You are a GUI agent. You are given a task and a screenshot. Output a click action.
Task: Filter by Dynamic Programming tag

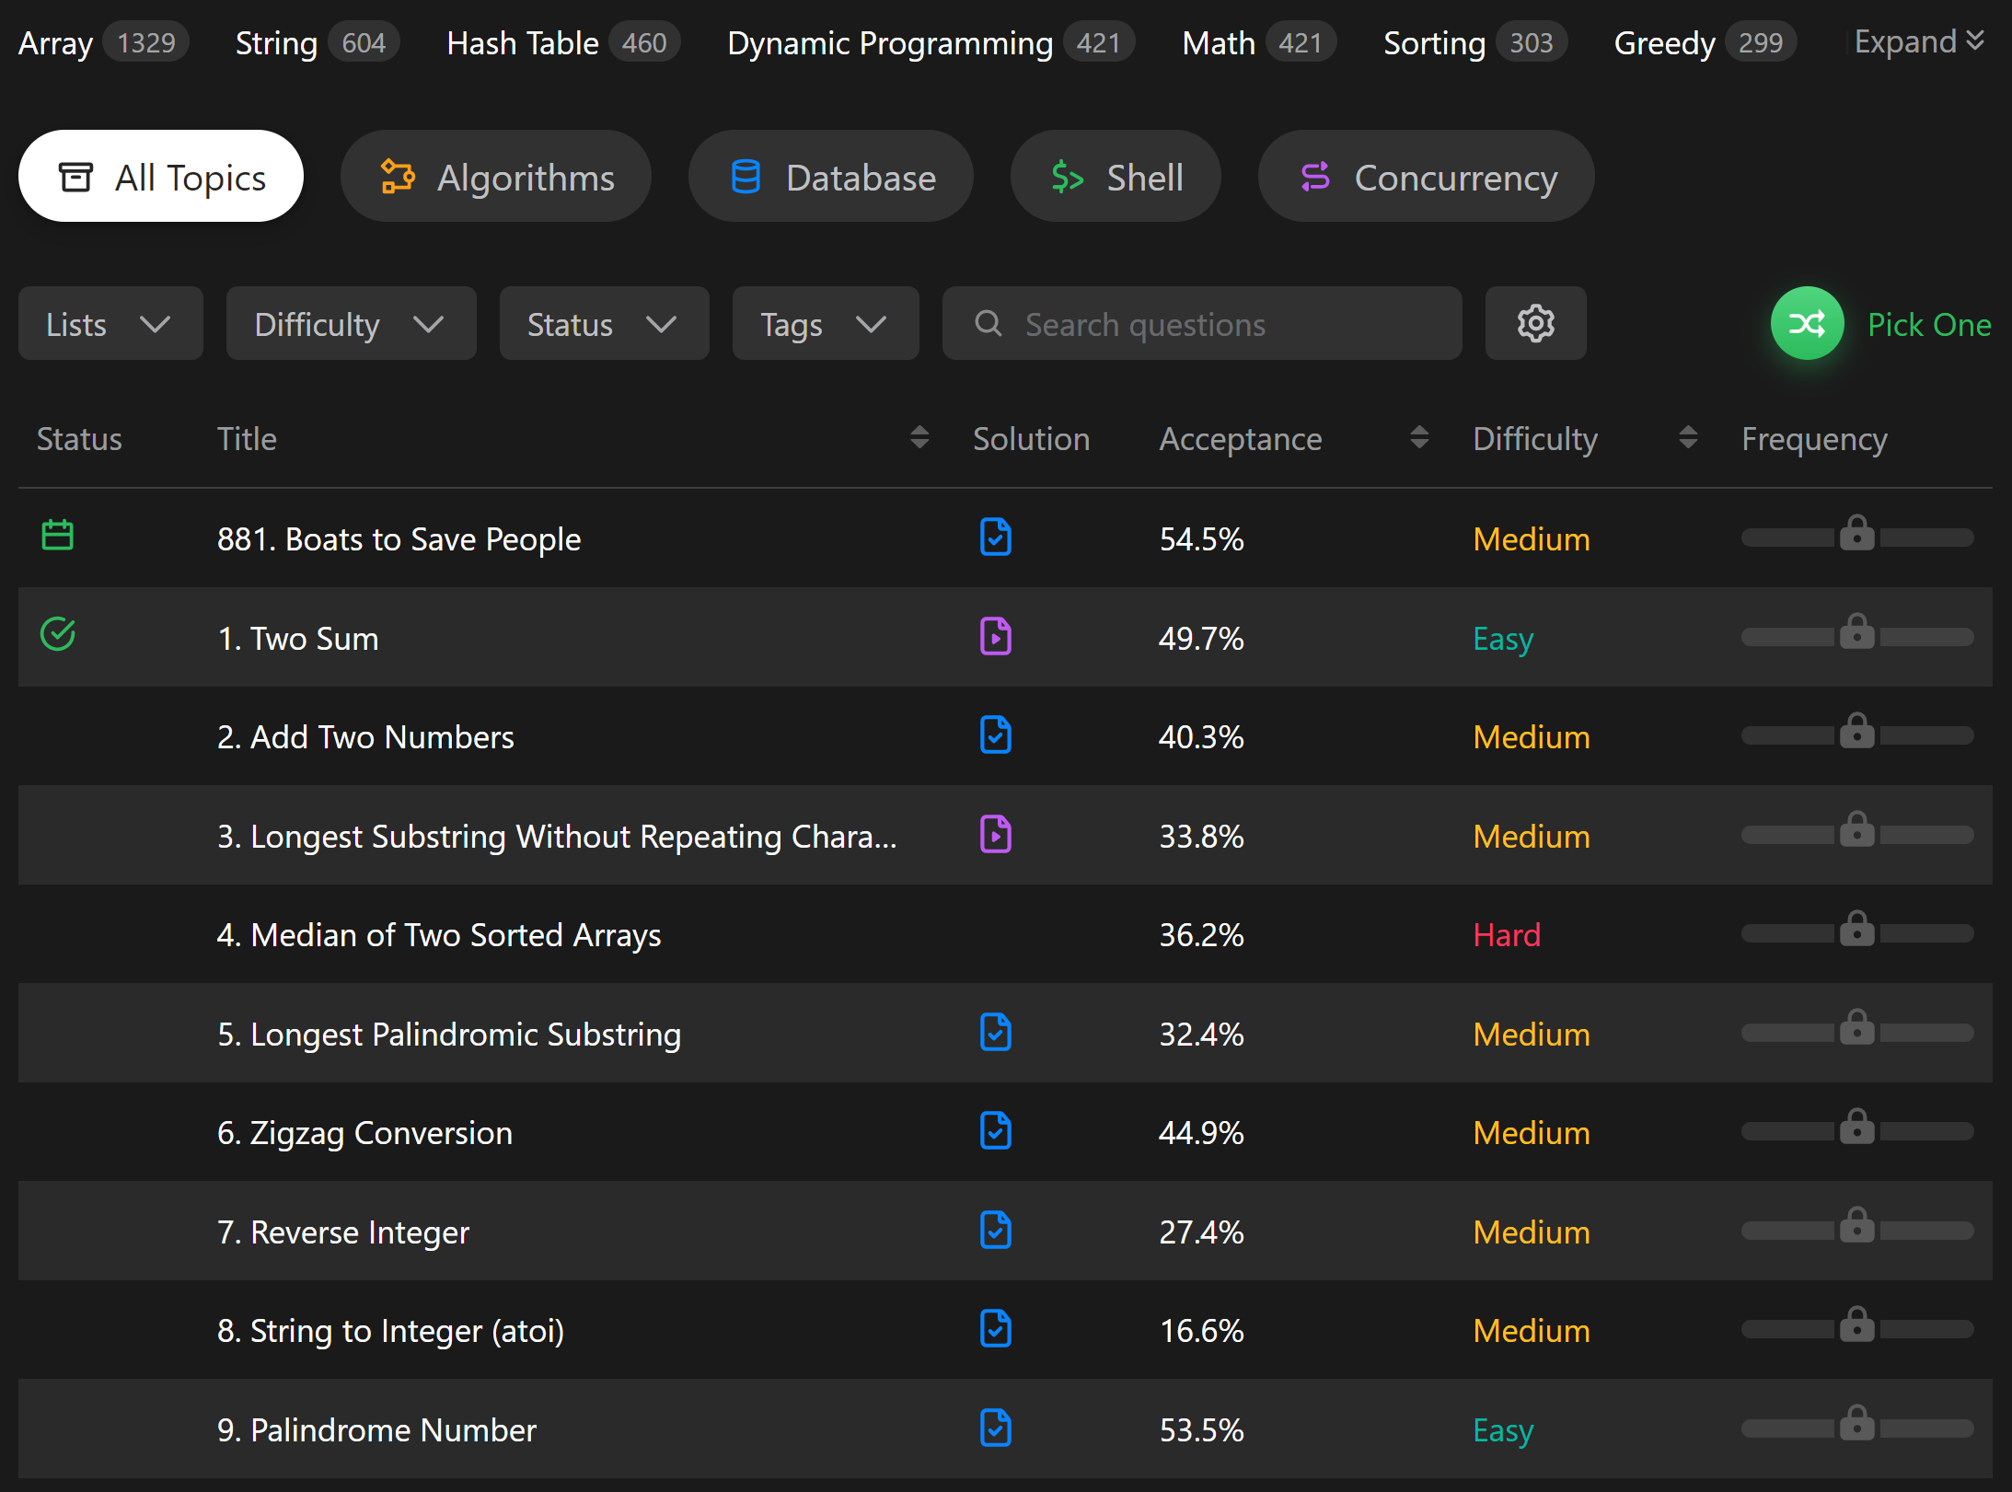pyautogui.click(x=889, y=43)
